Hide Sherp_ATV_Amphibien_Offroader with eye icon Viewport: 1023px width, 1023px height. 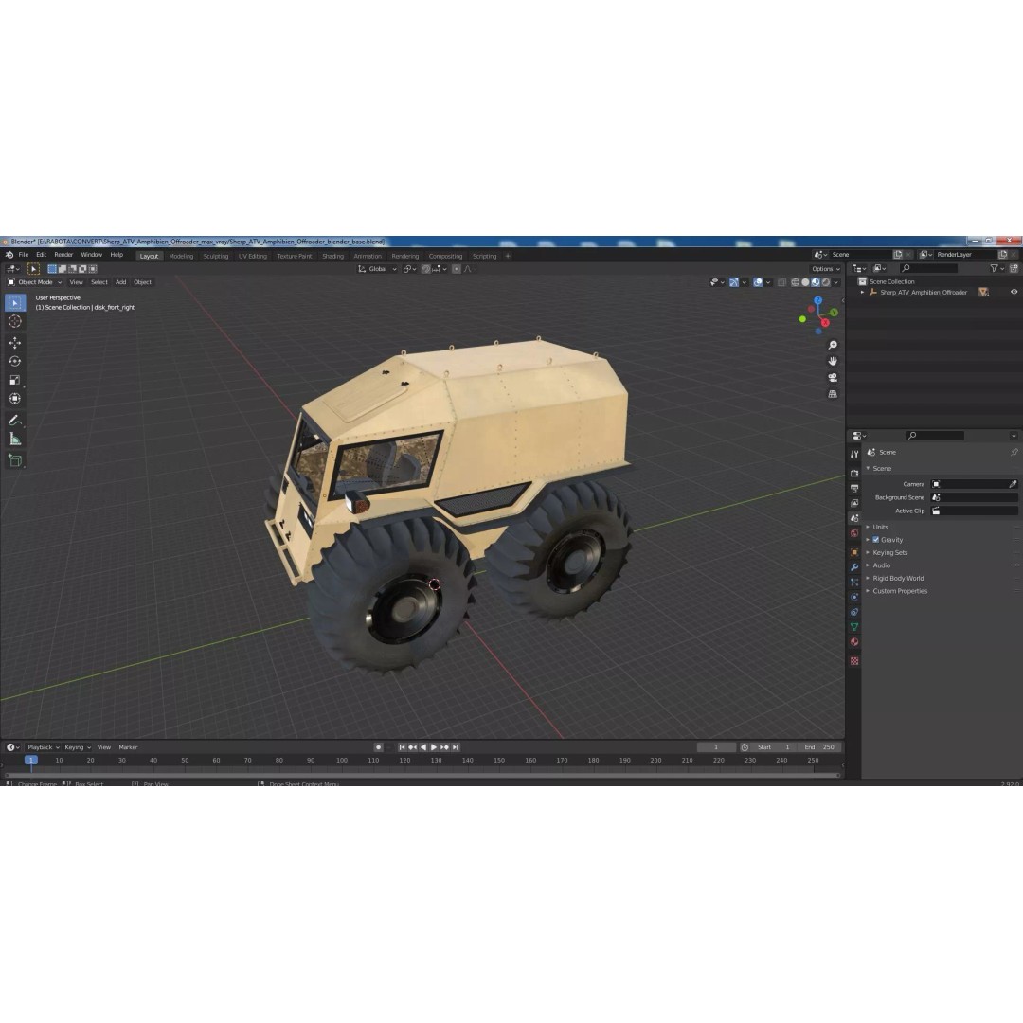pos(1014,293)
